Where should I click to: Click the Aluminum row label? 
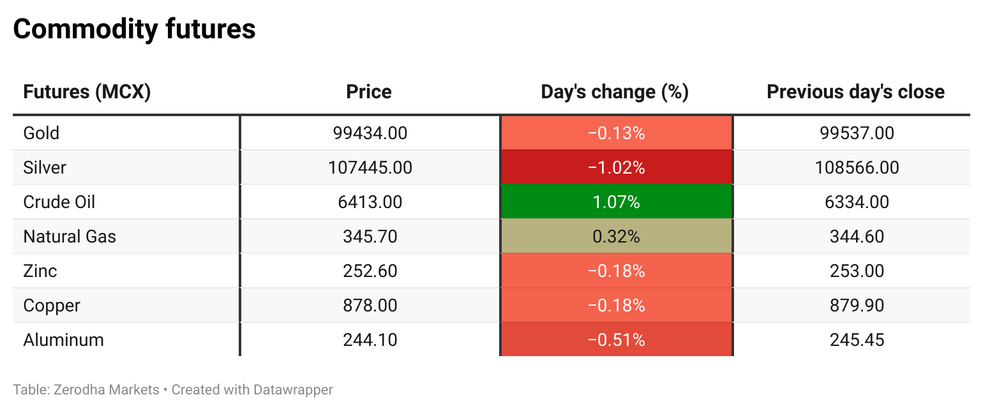click(x=63, y=340)
